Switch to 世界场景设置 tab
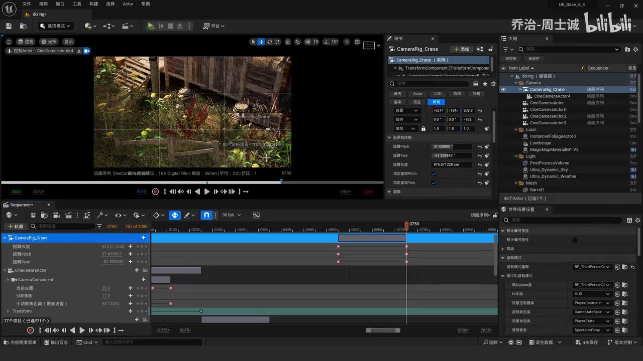Viewport: 643px width, 361px height. point(521,209)
